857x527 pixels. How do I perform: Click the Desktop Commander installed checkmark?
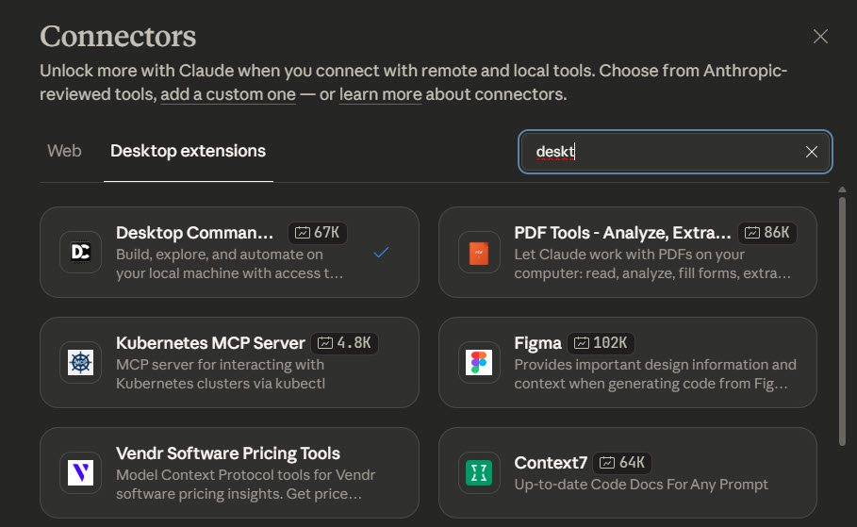pyautogui.click(x=381, y=253)
